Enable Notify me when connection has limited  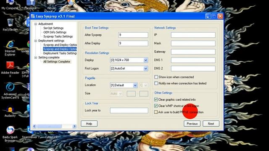[156, 83]
